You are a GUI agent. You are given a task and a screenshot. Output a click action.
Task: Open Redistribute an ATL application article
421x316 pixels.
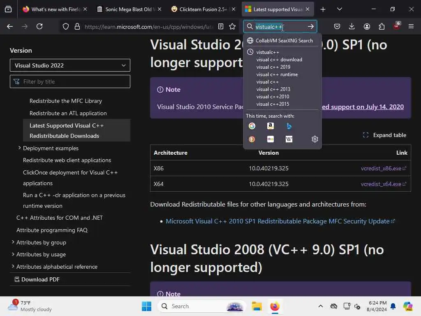click(x=68, y=114)
